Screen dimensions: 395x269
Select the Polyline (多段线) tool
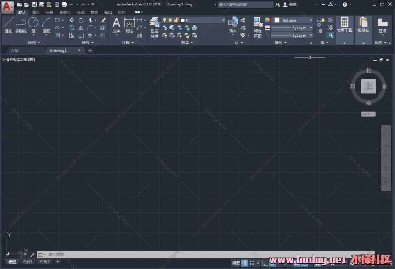(21, 25)
